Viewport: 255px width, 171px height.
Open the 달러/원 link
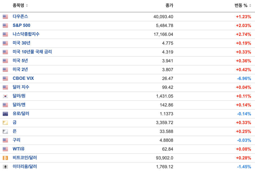19,96
